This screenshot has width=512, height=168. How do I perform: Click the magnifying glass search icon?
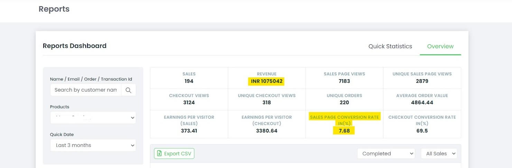click(128, 90)
